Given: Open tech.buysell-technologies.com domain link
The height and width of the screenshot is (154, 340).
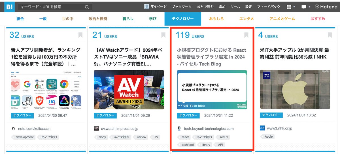Looking at the screenshot, I should [x=209, y=129].
